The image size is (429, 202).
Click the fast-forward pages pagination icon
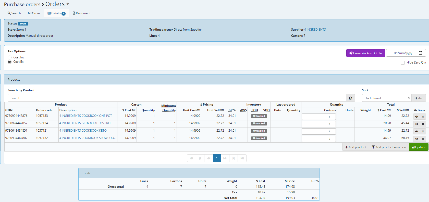(x=225, y=158)
